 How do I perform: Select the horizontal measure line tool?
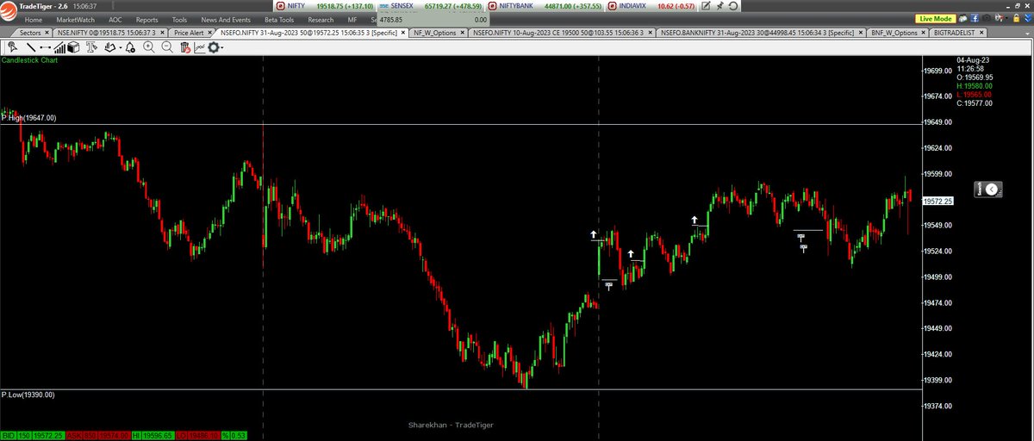click(46, 47)
